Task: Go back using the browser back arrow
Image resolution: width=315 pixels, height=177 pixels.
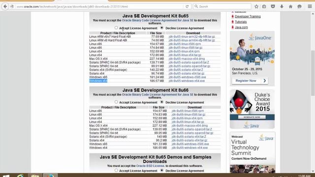Action: (x=5, y=6)
